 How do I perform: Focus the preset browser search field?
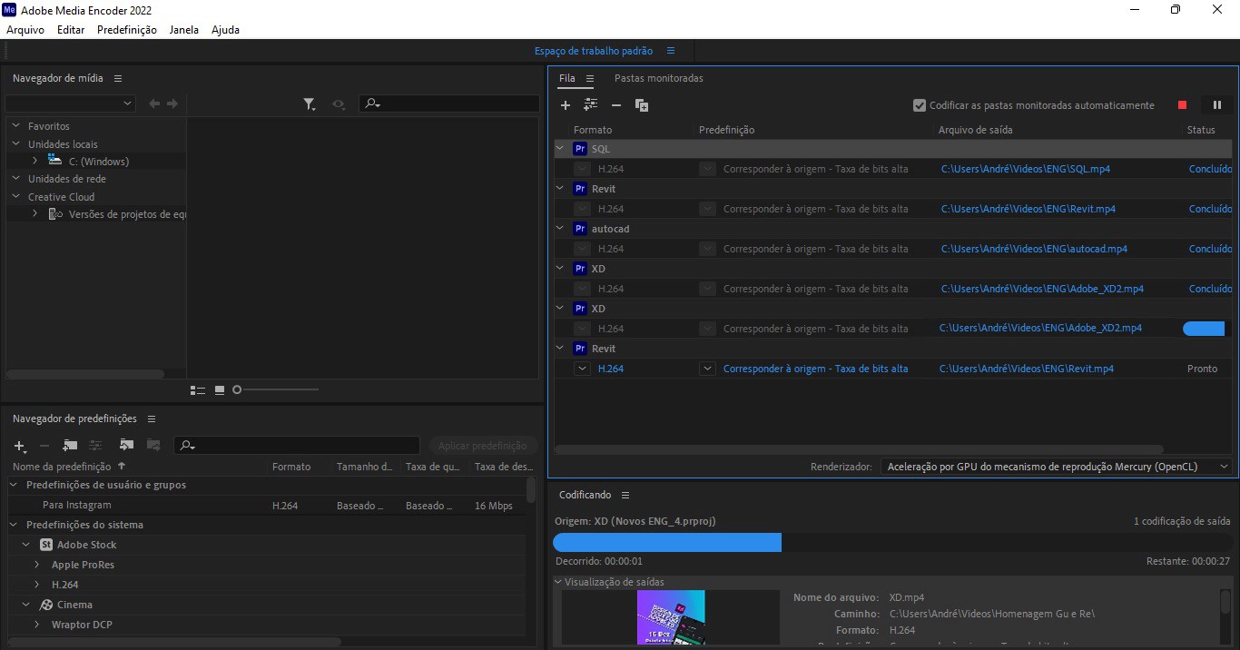pyautogui.click(x=297, y=446)
